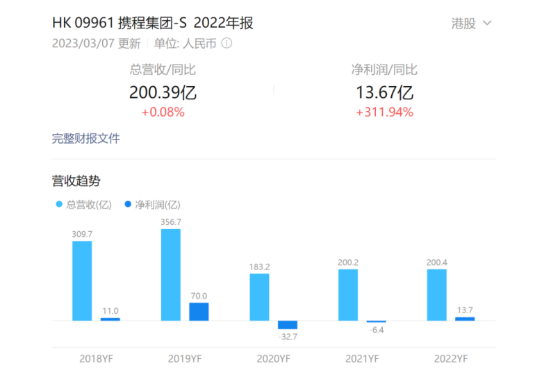This screenshot has width=535, height=368.
Task: Click the 2021YF net profit bar labeled -6.4
Action: [376, 321]
